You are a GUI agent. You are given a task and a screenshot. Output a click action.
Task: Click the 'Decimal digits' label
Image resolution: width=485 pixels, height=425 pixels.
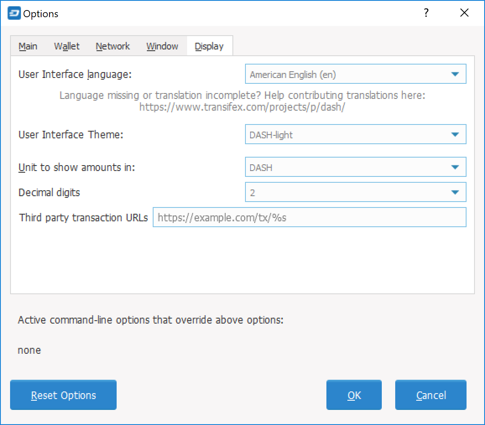[x=49, y=192]
